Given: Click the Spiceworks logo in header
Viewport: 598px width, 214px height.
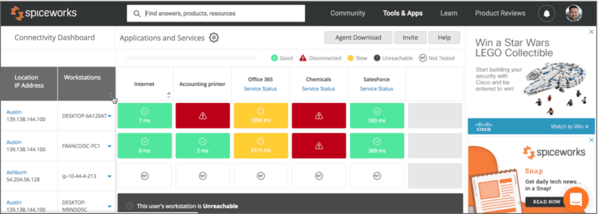Looking at the screenshot, I should click(x=43, y=13).
